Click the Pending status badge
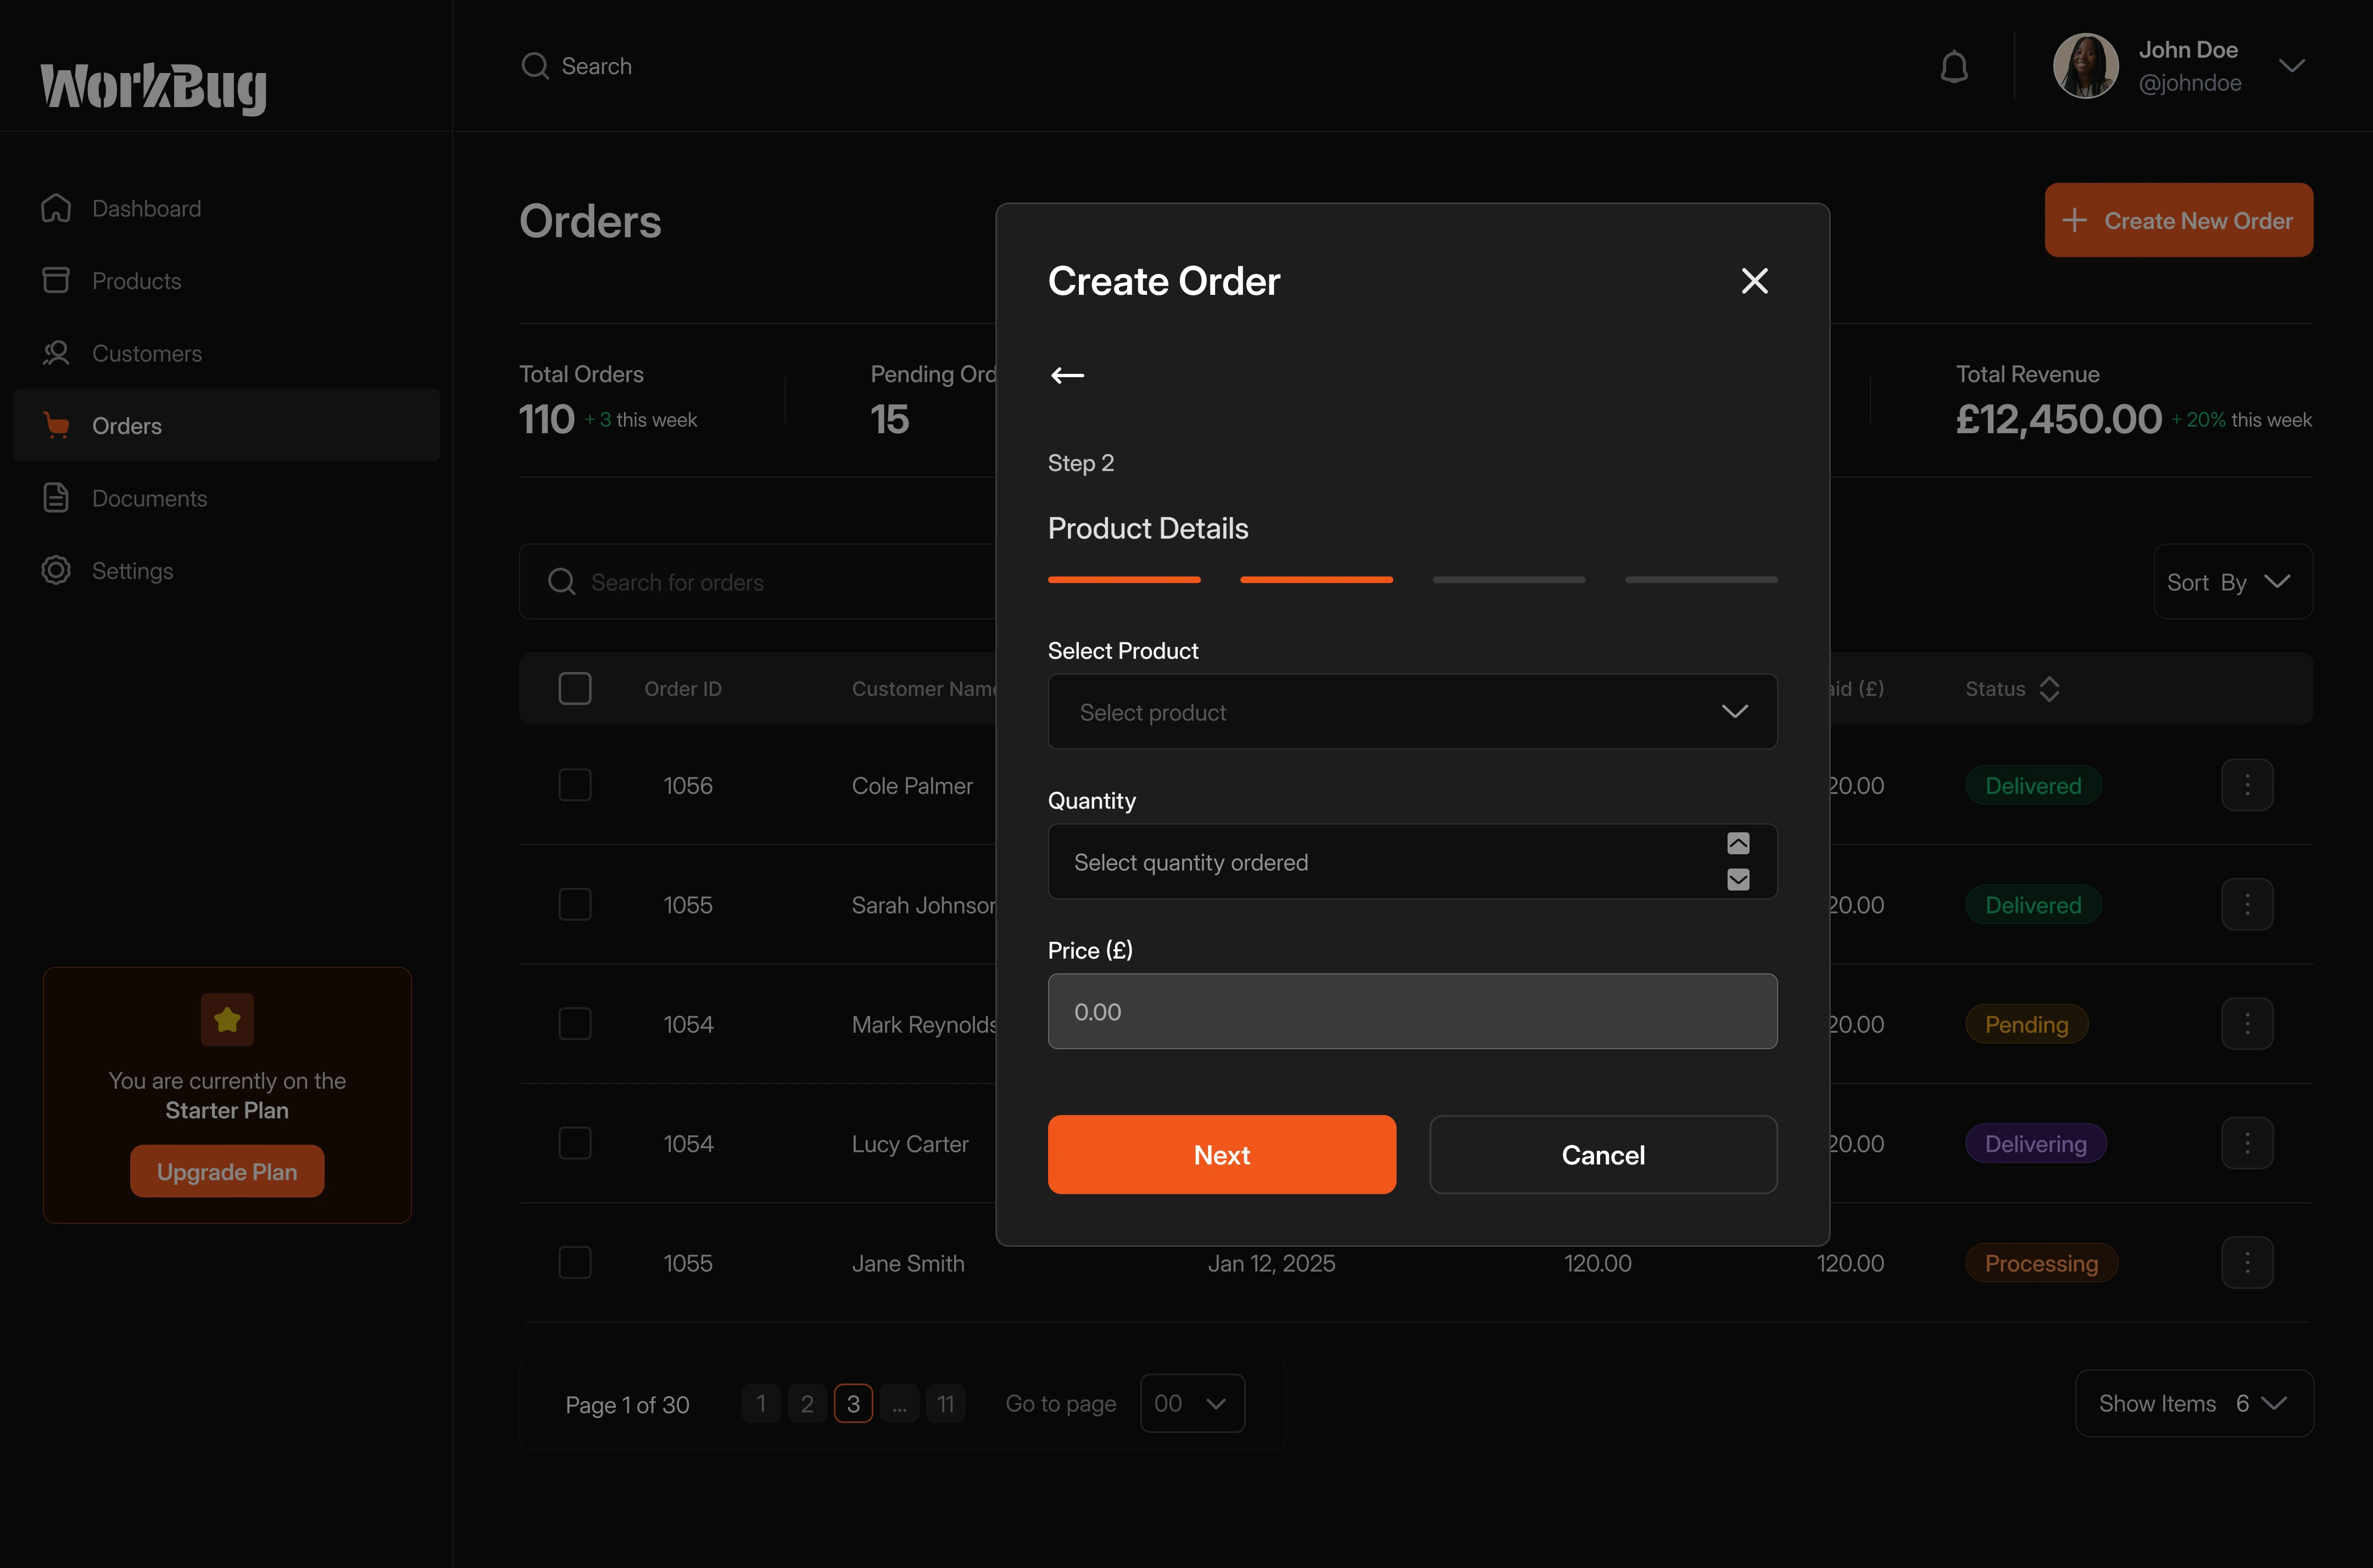 2026,1024
